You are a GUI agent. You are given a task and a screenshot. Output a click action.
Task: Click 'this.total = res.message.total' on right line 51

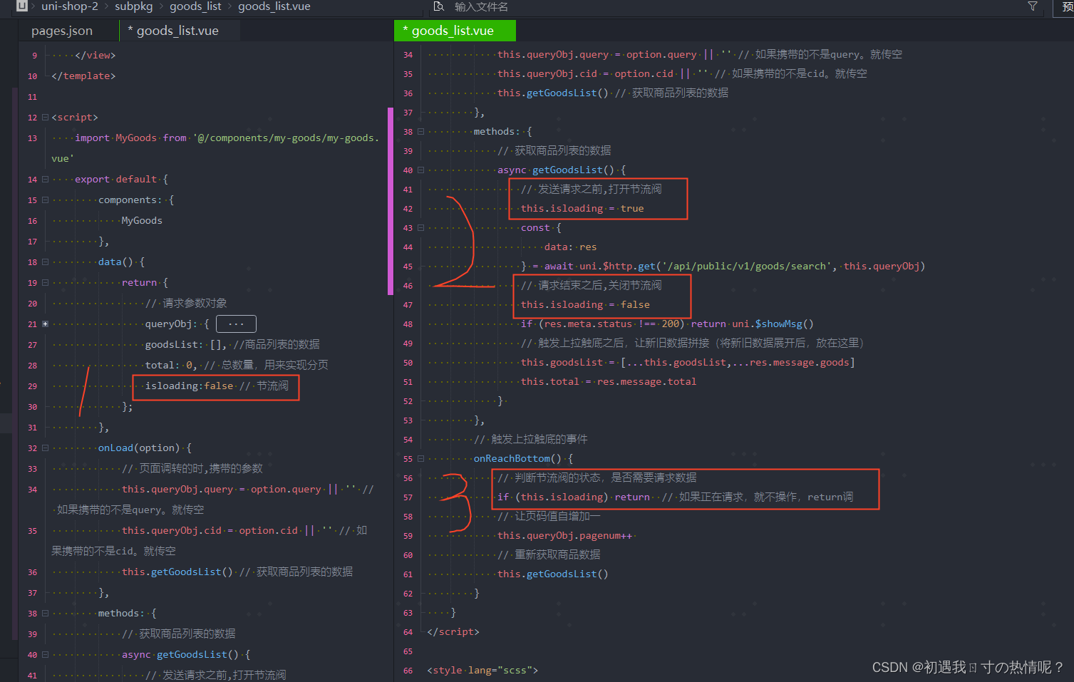[609, 381]
